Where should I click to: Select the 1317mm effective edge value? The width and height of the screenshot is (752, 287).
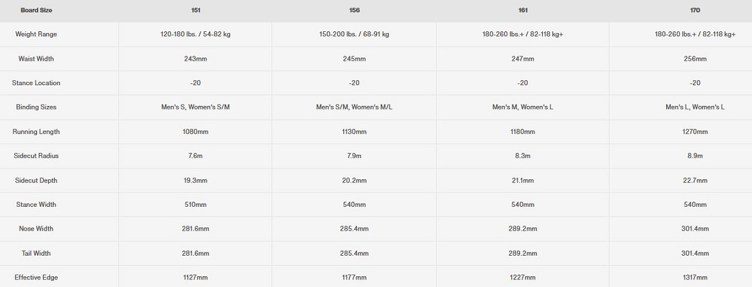pos(694,278)
